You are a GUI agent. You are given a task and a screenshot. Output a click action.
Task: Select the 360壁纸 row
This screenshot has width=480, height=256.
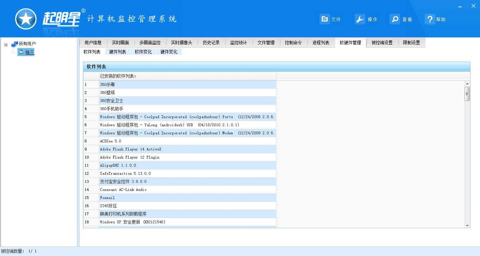[x=180, y=92]
